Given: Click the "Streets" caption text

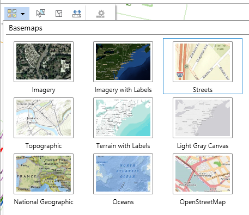Looking at the screenshot, I should [x=203, y=90].
